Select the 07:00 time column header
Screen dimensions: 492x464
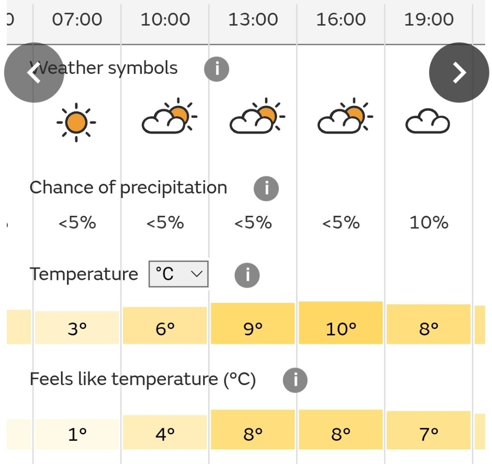point(77,20)
